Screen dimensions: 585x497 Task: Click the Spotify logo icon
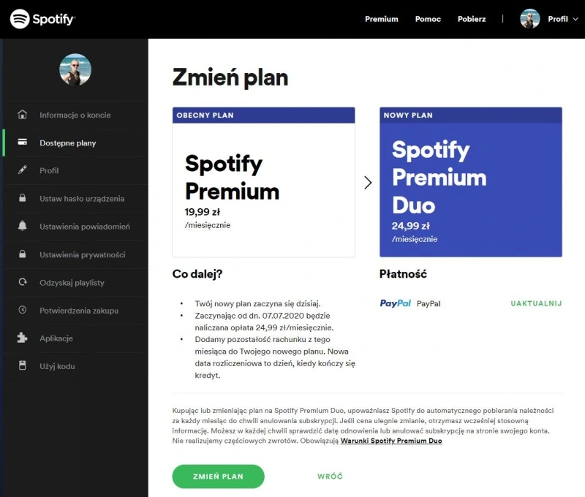(19, 19)
